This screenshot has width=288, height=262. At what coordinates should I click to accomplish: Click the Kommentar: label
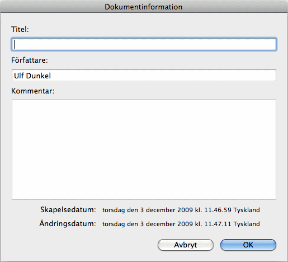click(32, 91)
